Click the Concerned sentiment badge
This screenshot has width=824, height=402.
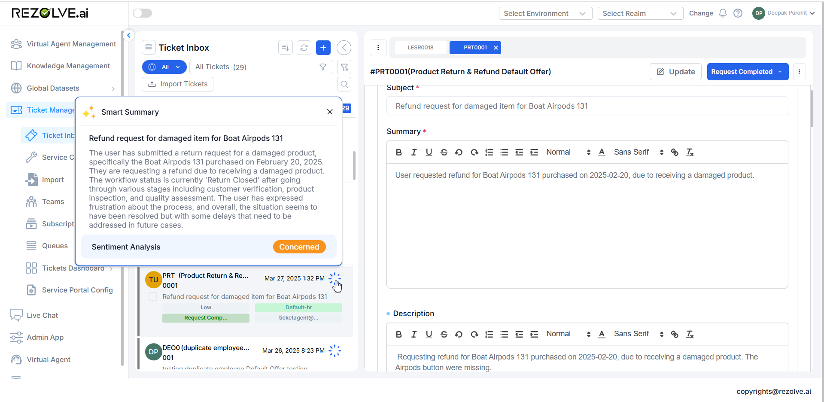[299, 247]
